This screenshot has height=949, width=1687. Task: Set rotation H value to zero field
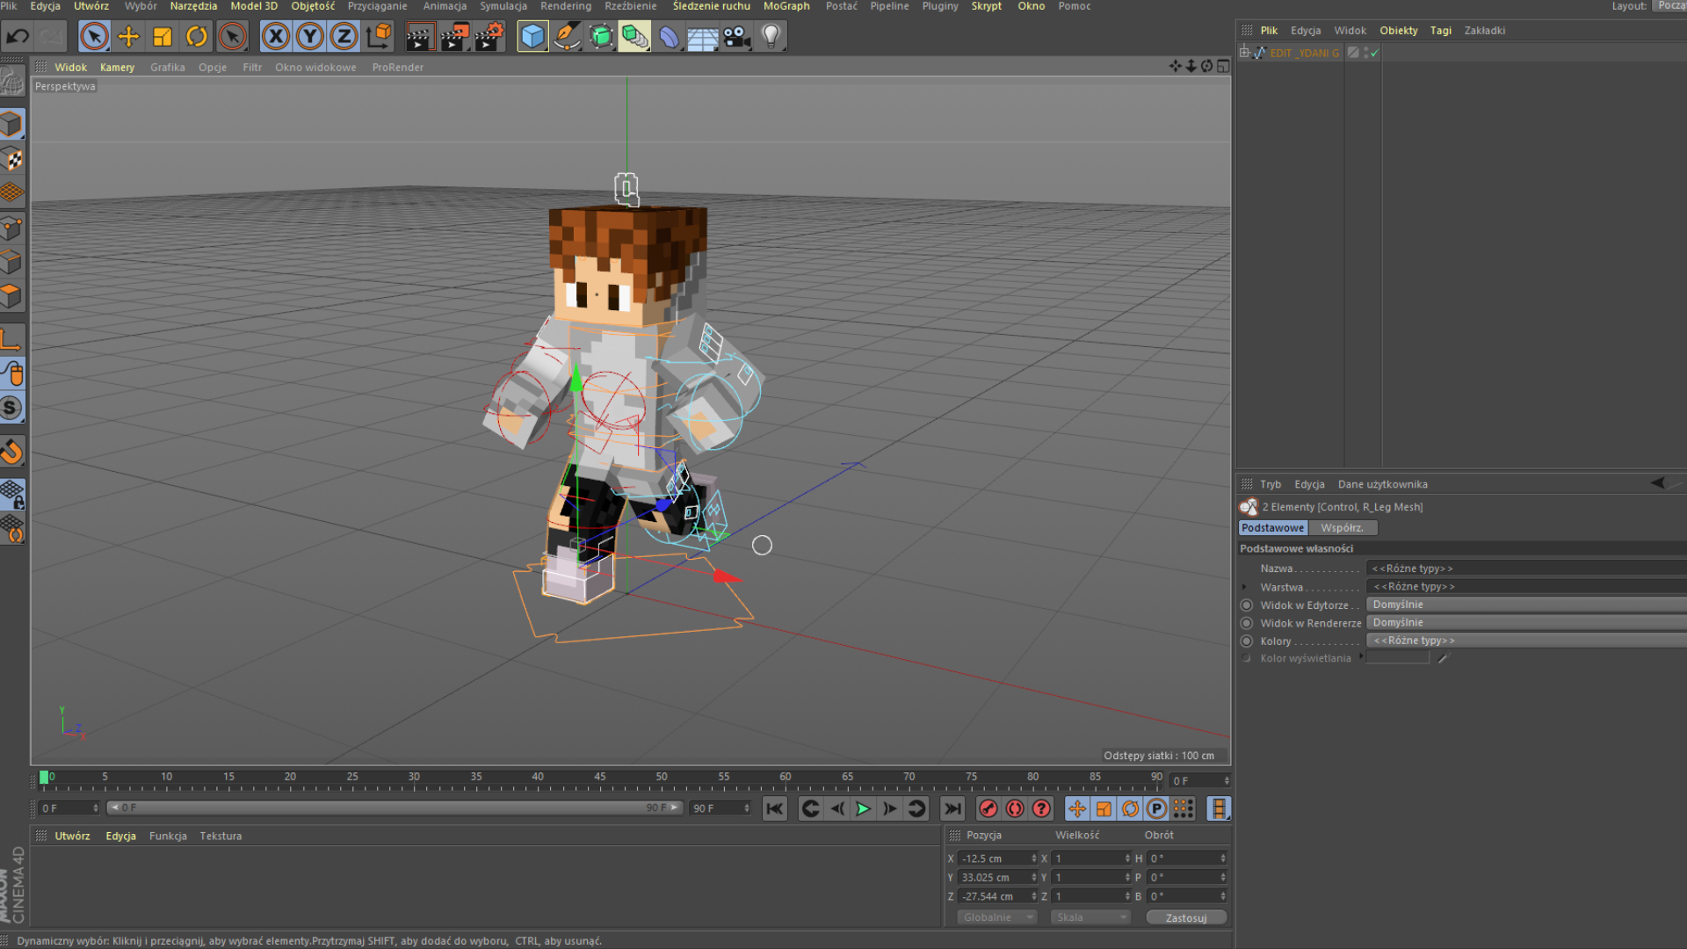click(1182, 858)
